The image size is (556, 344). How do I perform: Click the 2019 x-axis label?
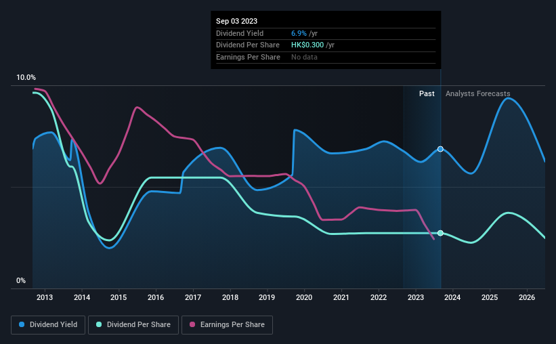267,297
